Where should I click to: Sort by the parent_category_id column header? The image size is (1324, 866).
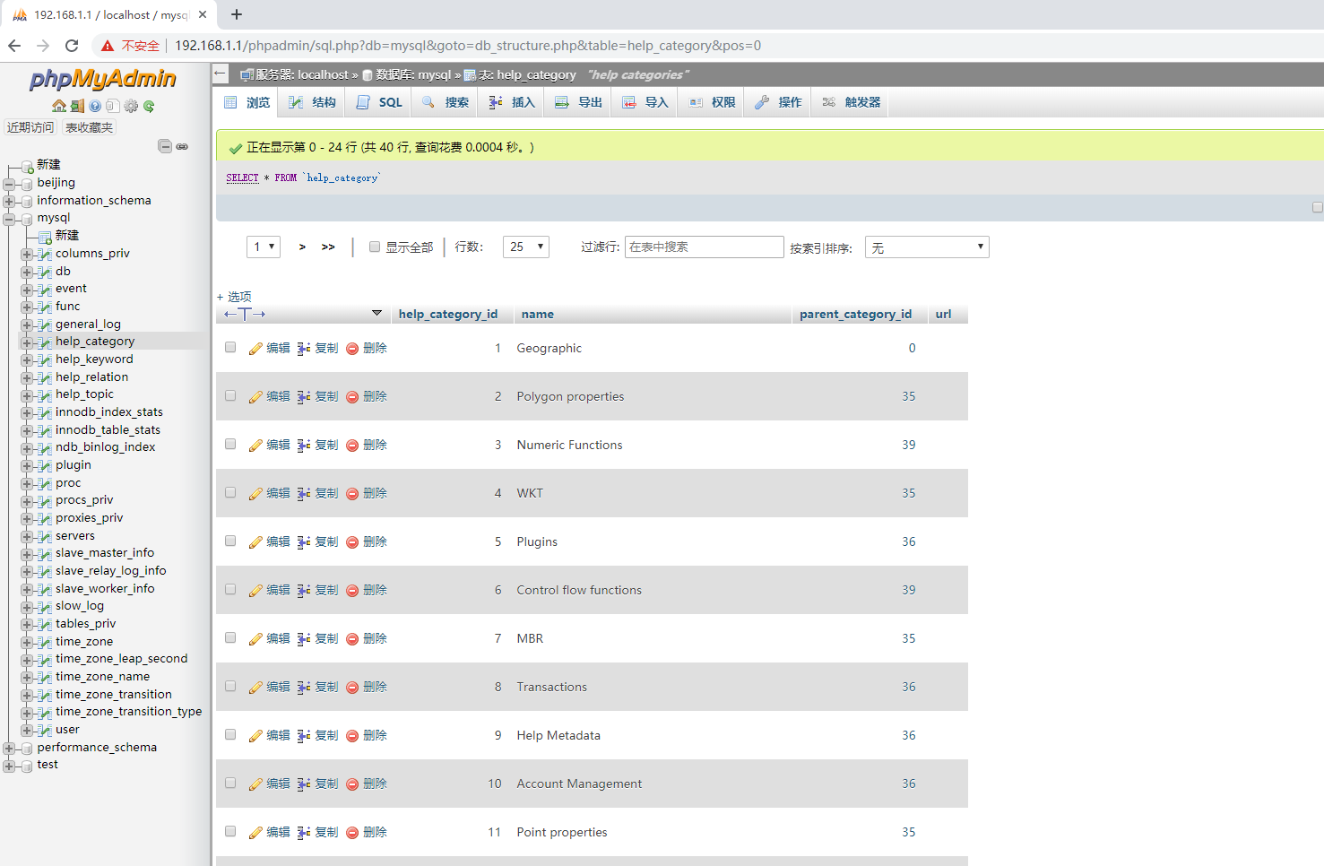(x=855, y=314)
